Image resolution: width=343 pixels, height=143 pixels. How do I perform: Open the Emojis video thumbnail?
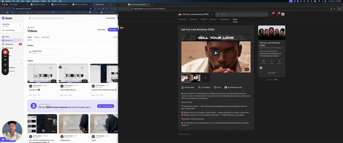point(104,124)
